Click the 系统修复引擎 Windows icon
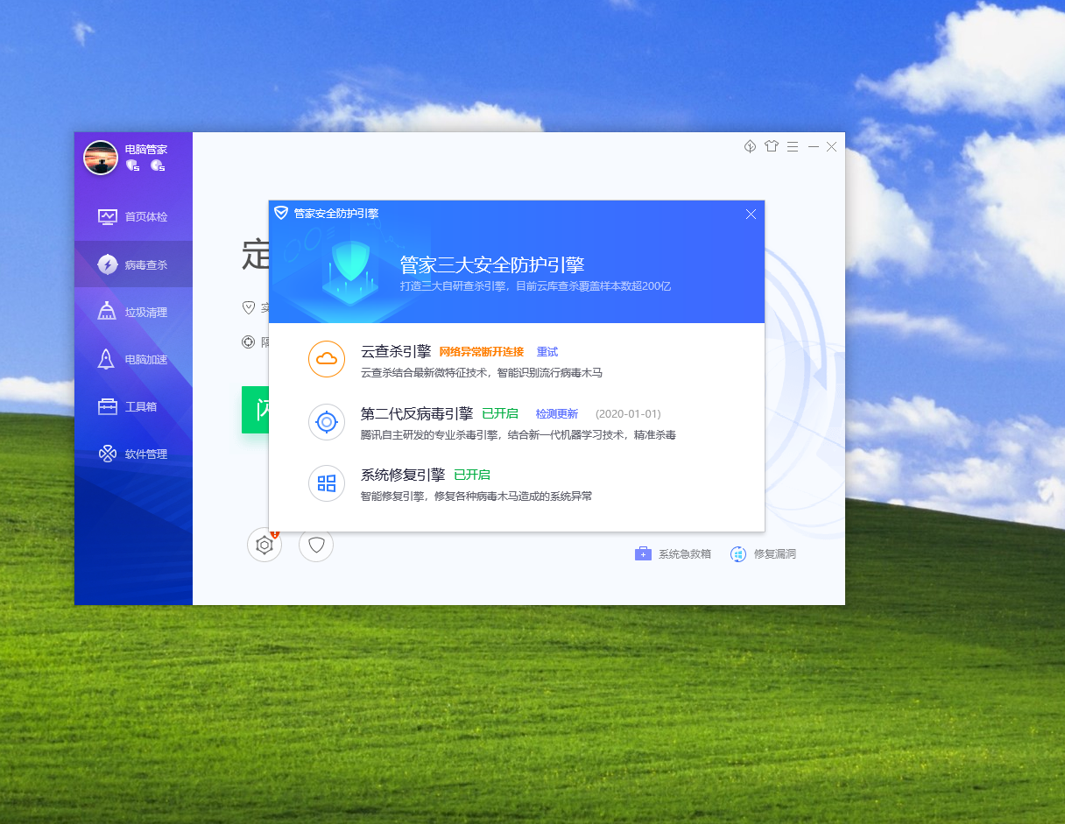Image resolution: width=1065 pixels, height=824 pixels. click(x=327, y=483)
